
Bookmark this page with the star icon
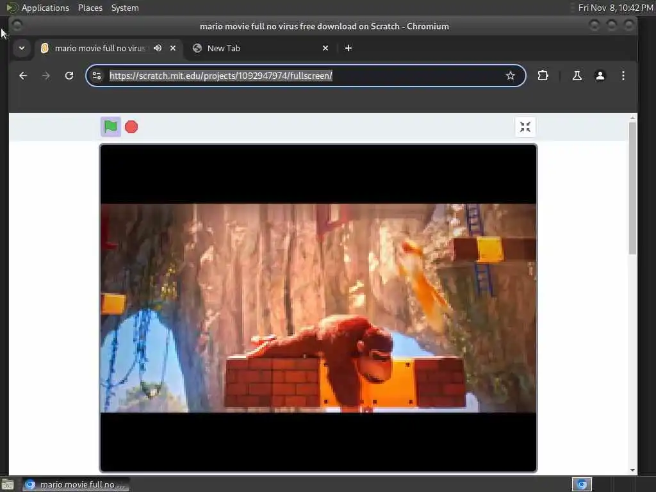tap(510, 76)
